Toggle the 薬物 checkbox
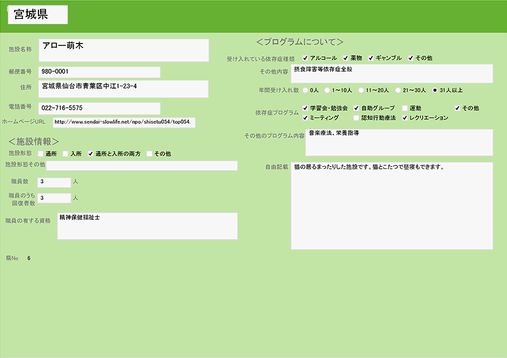The width and height of the screenshot is (507, 358). tap(346, 58)
